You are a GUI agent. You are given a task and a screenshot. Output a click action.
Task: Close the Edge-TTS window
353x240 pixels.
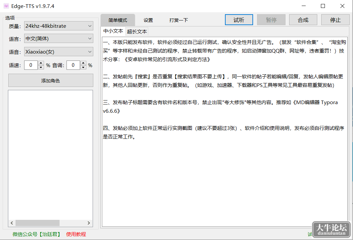click(342, 6)
